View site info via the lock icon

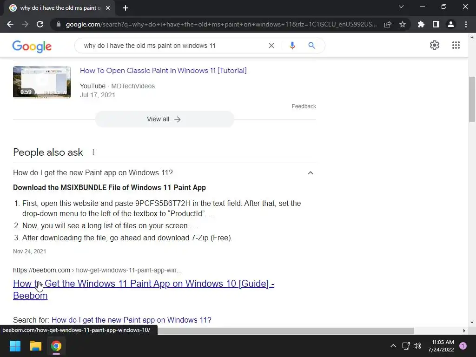[59, 24]
